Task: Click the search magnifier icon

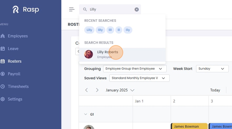Action: 85,9
